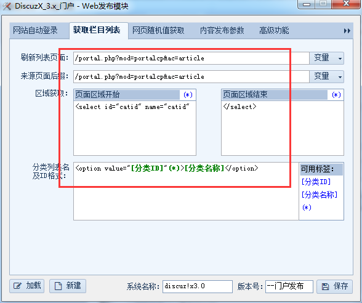The image size is (362, 303).
Task: Click the pencil icon on 加载 button
Action: coord(17,286)
